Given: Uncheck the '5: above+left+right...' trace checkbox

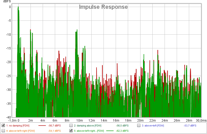Looking at the screenshot, I should [71, 131].
